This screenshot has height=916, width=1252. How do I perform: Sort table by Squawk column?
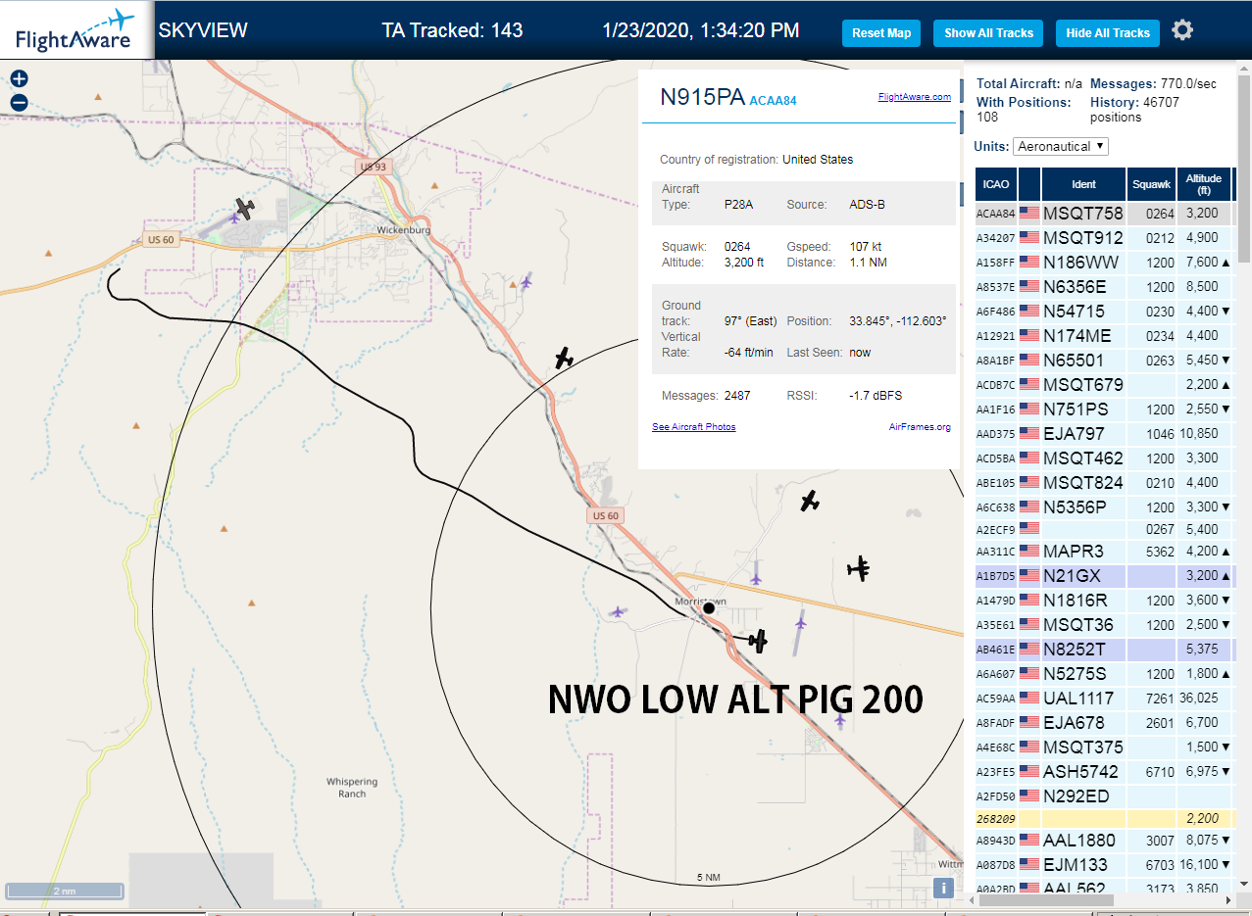[x=1151, y=184]
